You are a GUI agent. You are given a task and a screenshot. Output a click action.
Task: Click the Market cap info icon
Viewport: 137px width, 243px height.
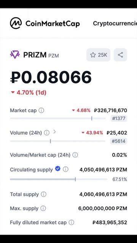click(x=41, y=110)
